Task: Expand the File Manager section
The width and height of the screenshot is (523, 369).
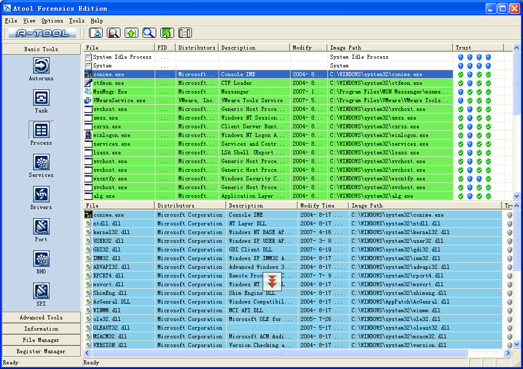Action: pos(41,340)
